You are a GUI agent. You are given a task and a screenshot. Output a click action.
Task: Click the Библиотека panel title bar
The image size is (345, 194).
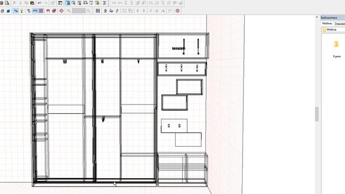(333, 18)
